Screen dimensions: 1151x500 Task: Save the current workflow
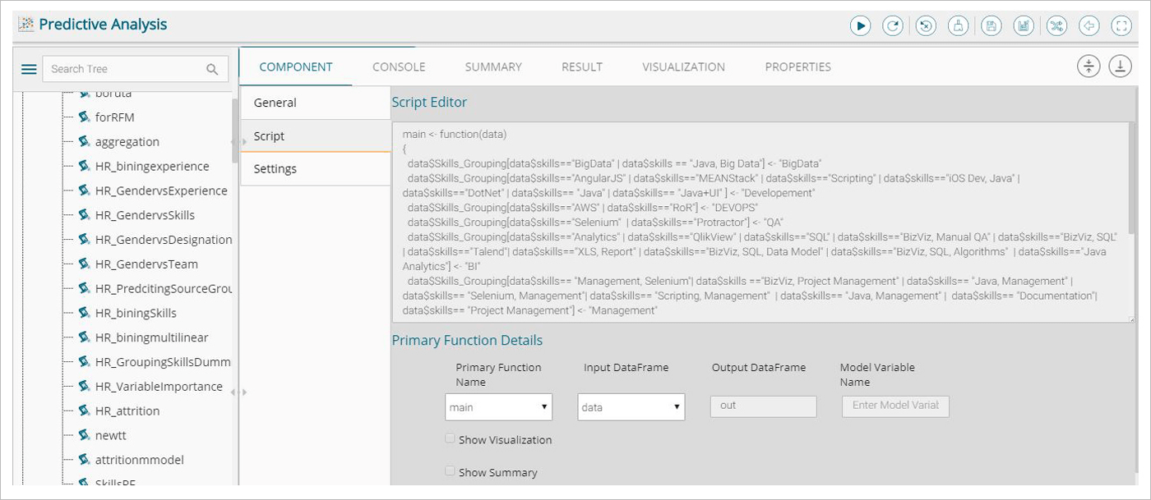[x=991, y=25]
